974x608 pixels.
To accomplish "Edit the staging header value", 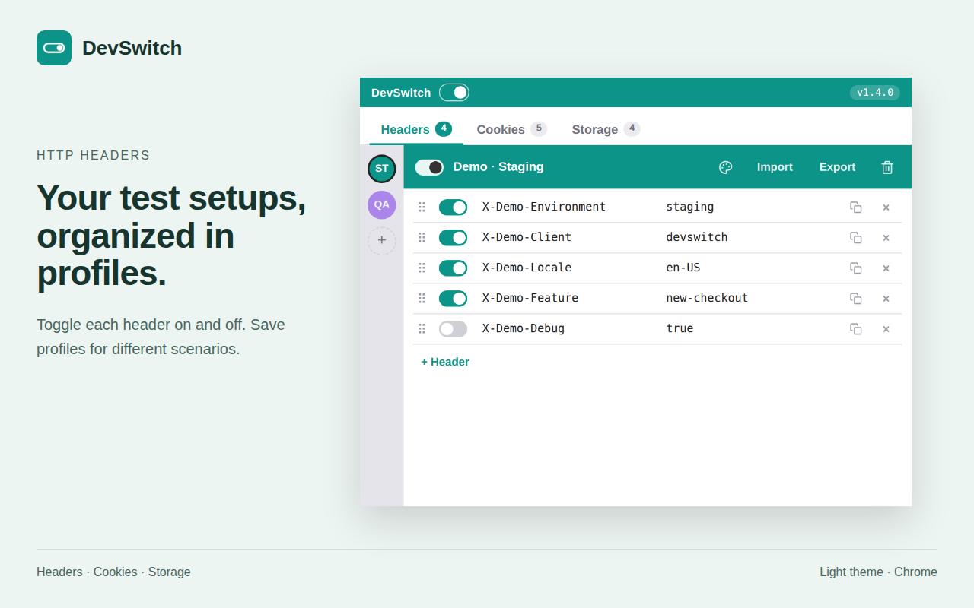I will pyautogui.click(x=690, y=207).
